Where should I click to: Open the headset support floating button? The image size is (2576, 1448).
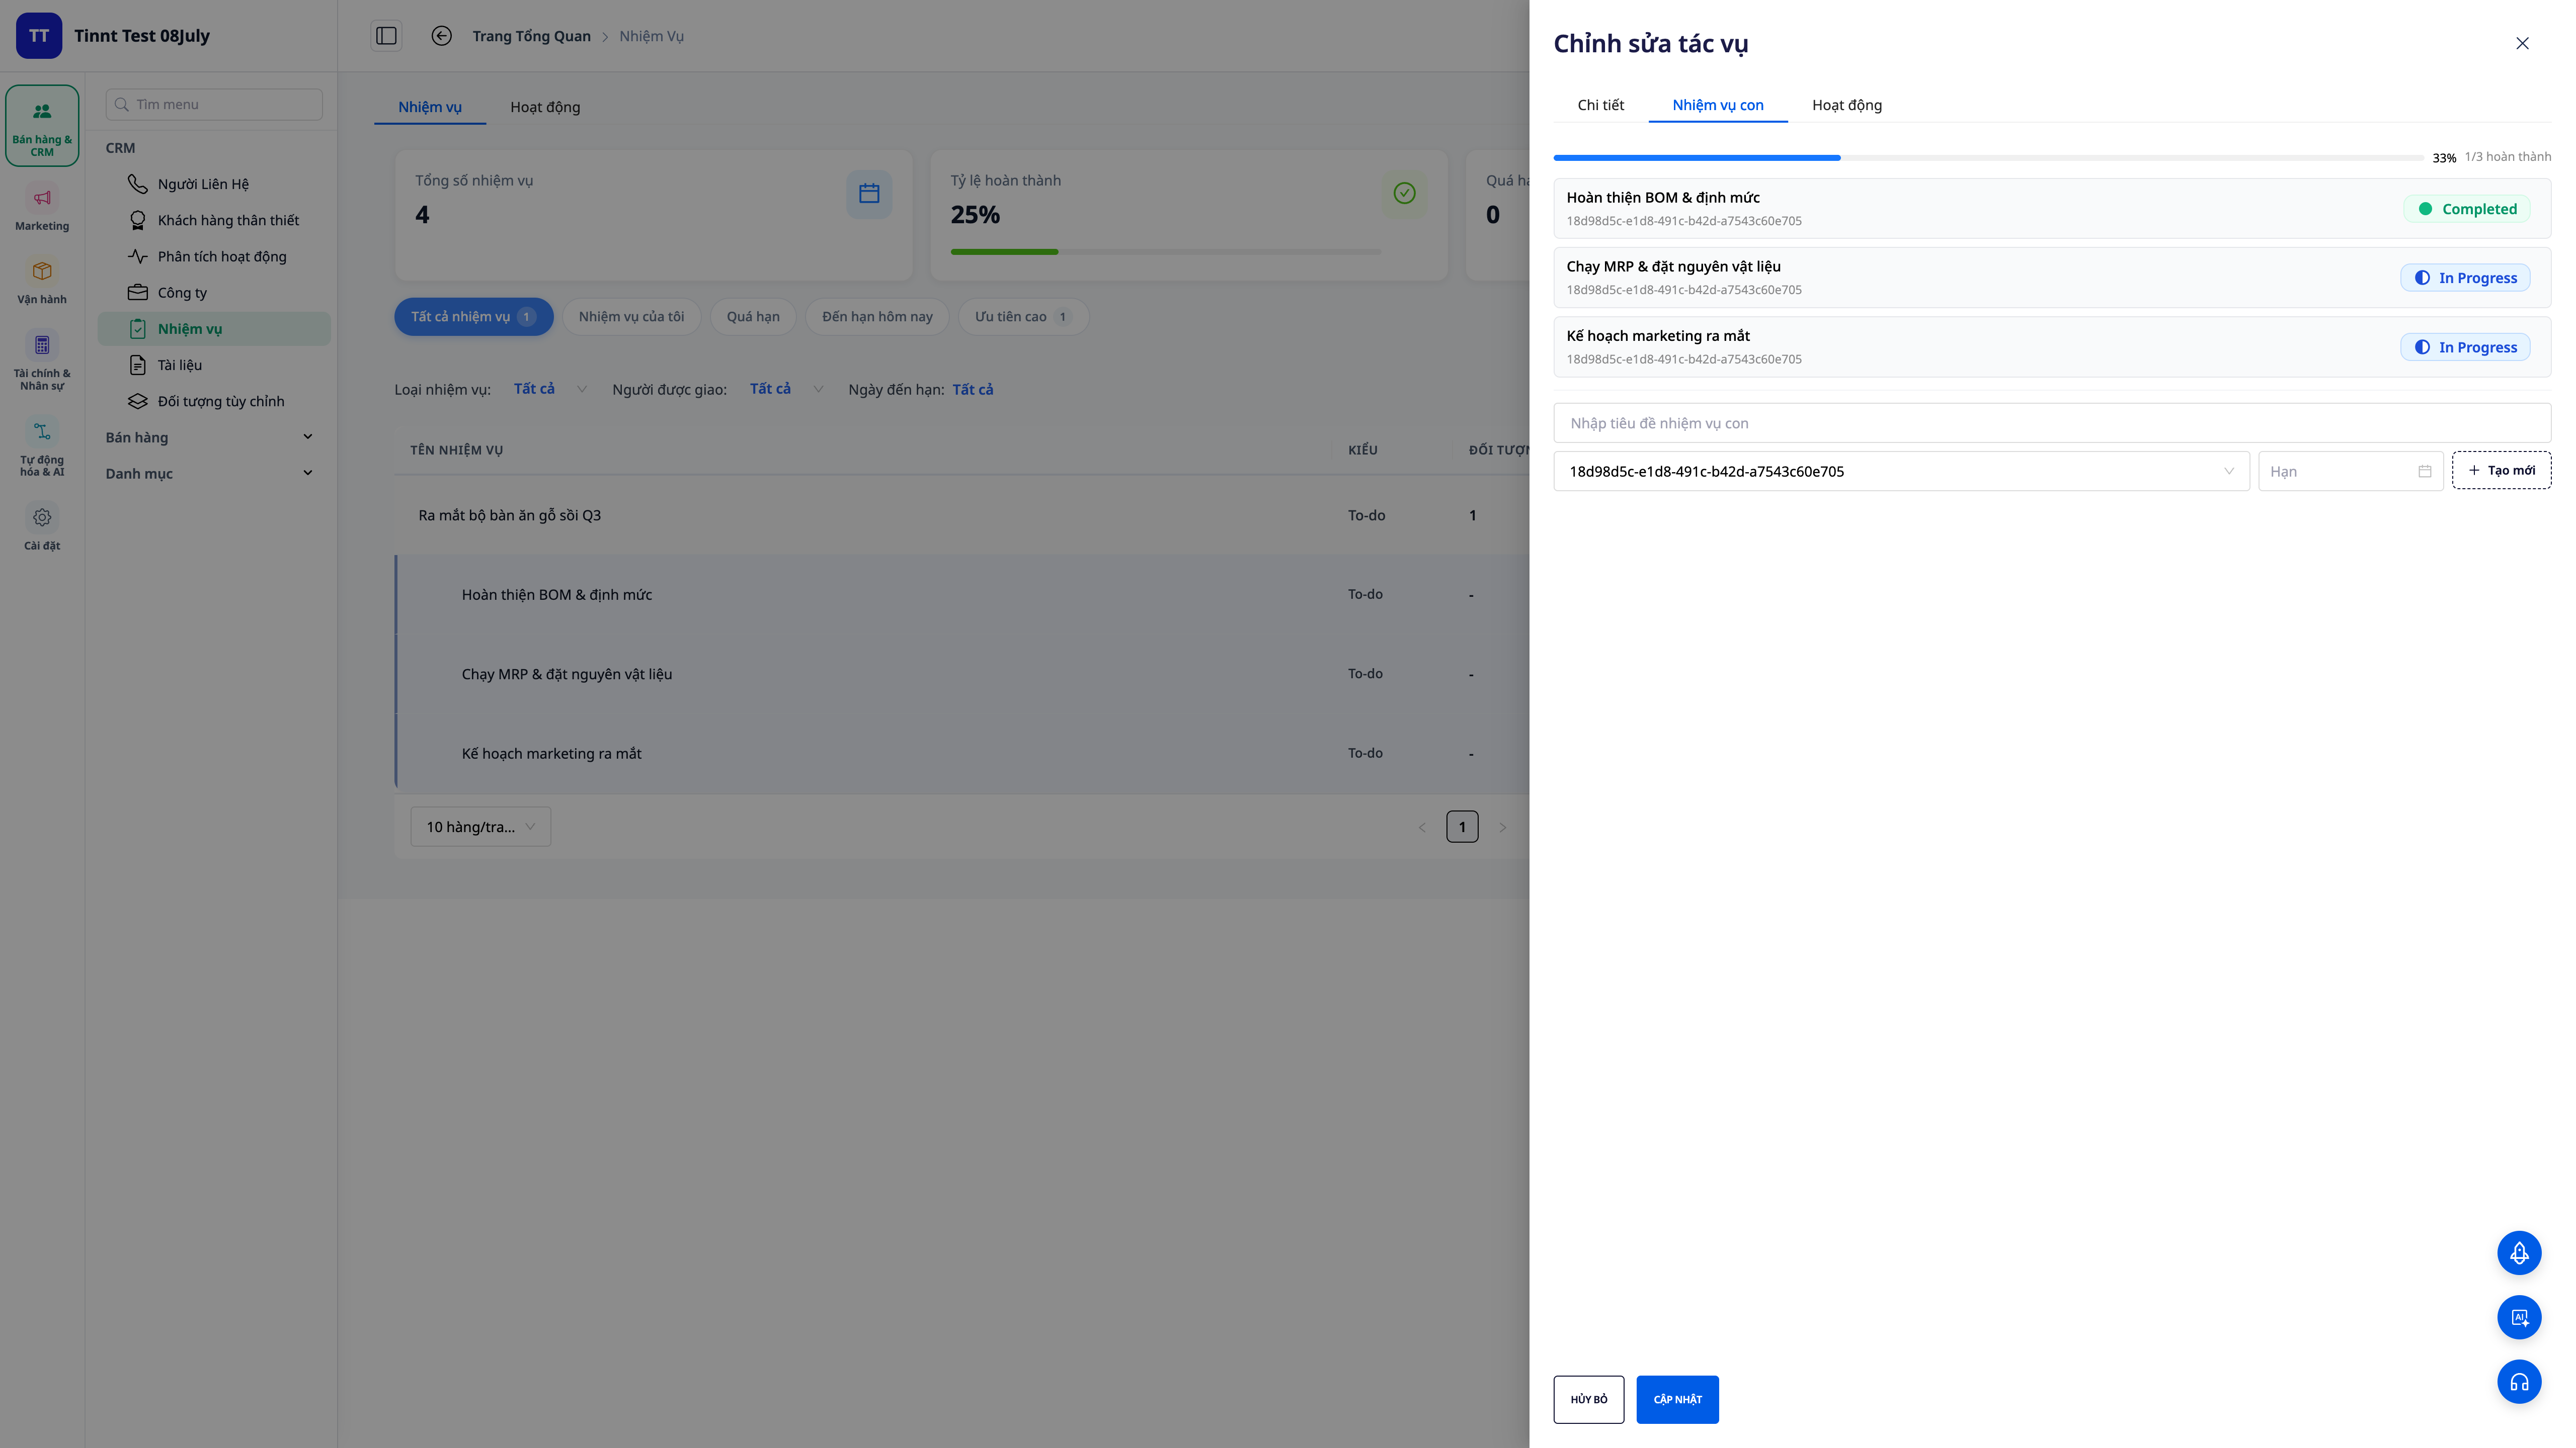coord(2519,1382)
